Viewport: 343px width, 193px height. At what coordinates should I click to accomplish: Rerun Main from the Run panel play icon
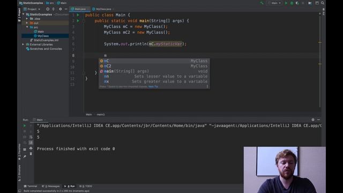tap(25, 126)
